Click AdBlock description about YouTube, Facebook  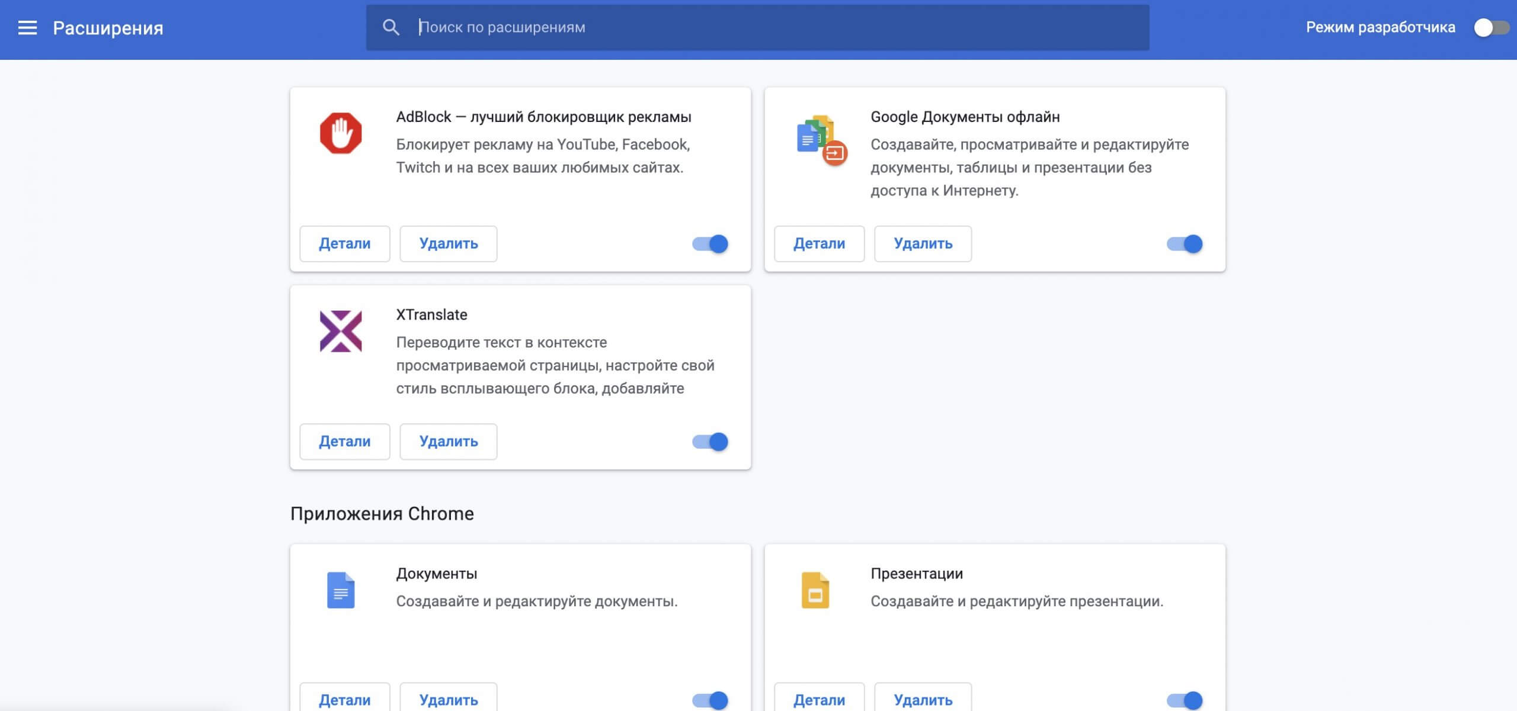(543, 156)
